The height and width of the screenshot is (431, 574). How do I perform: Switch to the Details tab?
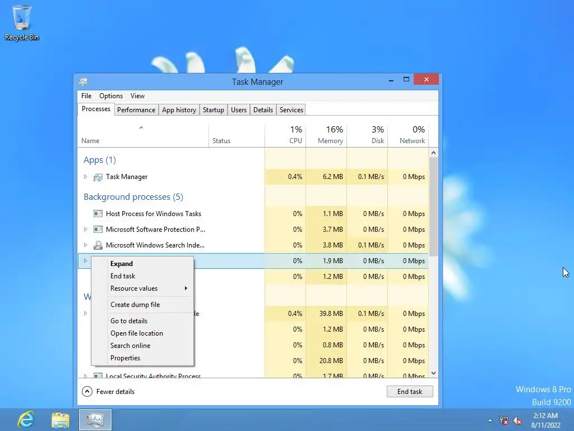point(263,110)
